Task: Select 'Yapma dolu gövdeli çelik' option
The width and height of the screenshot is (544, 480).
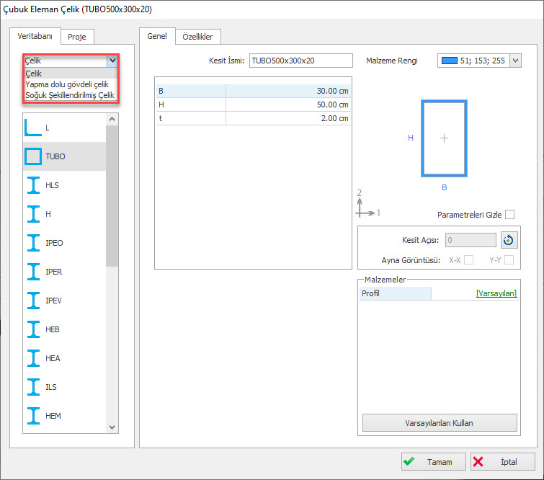Action: point(71,84)
